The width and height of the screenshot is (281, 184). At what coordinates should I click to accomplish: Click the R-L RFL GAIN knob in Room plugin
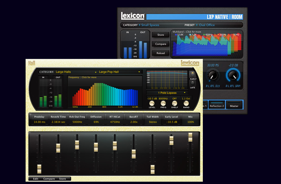(x=233, y=75)
